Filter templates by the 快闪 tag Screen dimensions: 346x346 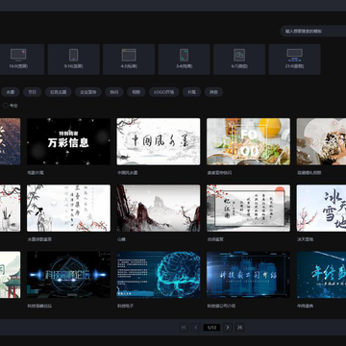(x=114, y=92)
